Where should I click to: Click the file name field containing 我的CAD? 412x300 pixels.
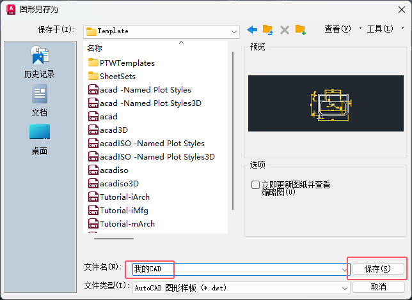[x=241, y=269]
